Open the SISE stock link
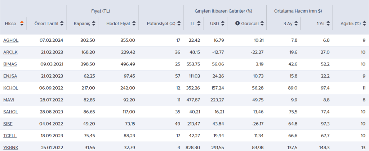This screenshot has width=369, height=151. [x=8, y=124]
